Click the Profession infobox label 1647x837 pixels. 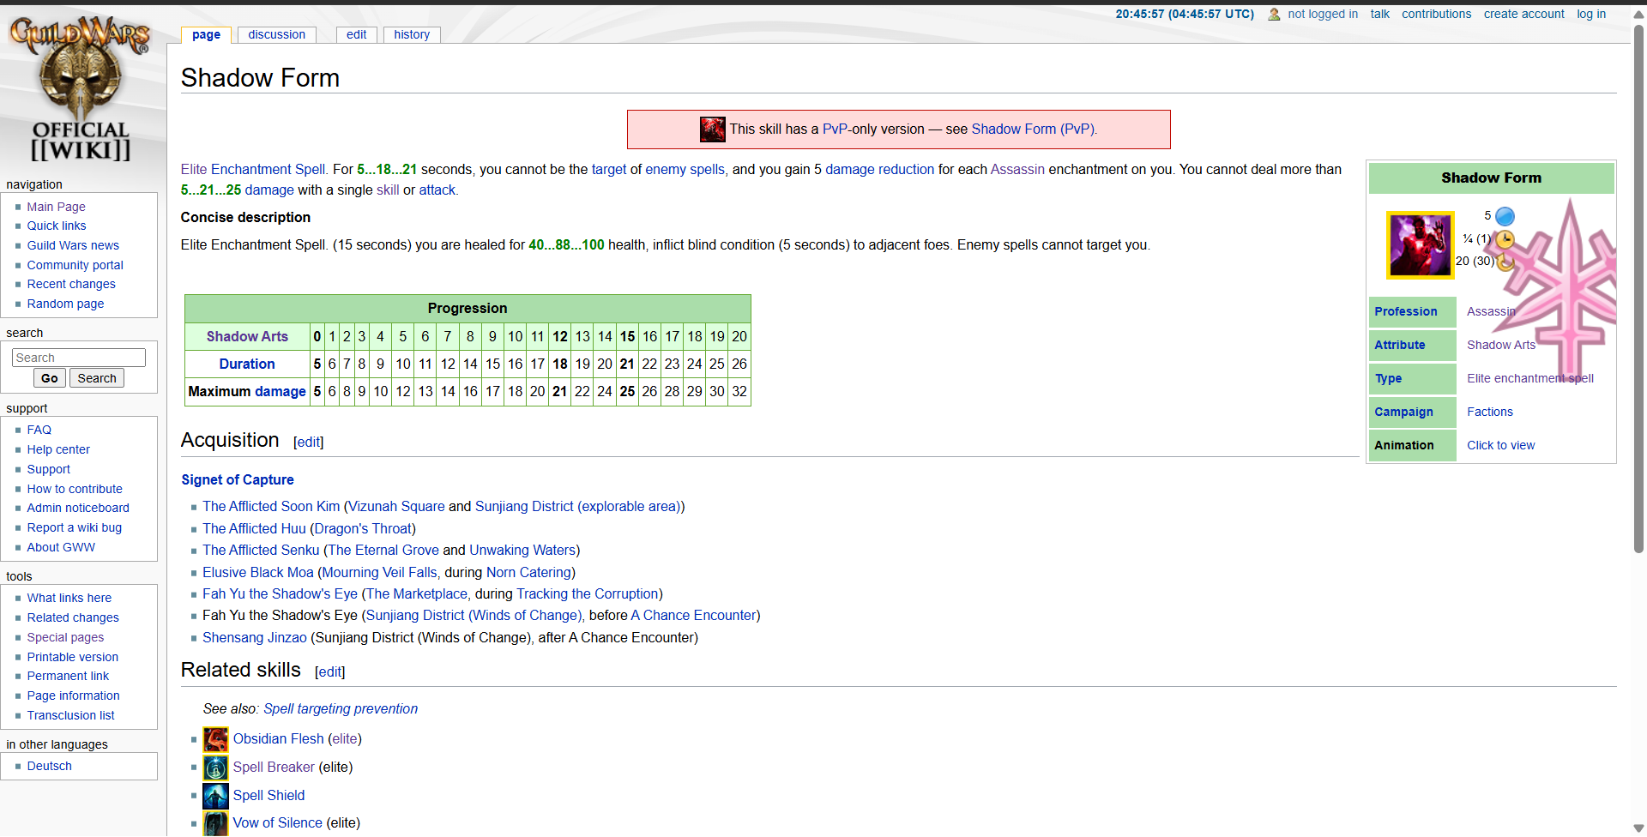(x=1405, y=312)
